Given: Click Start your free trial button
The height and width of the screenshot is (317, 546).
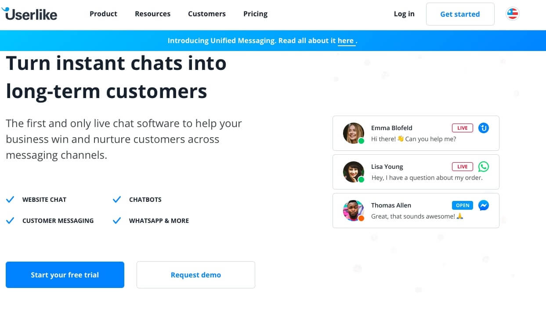Looking at the screenshot, I should (65, 275).
